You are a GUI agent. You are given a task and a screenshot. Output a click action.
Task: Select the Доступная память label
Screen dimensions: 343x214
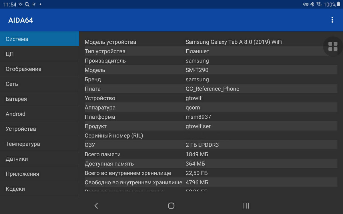[109, 164]
